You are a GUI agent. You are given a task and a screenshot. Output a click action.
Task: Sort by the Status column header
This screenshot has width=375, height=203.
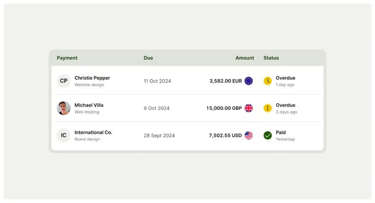(271, 58)
